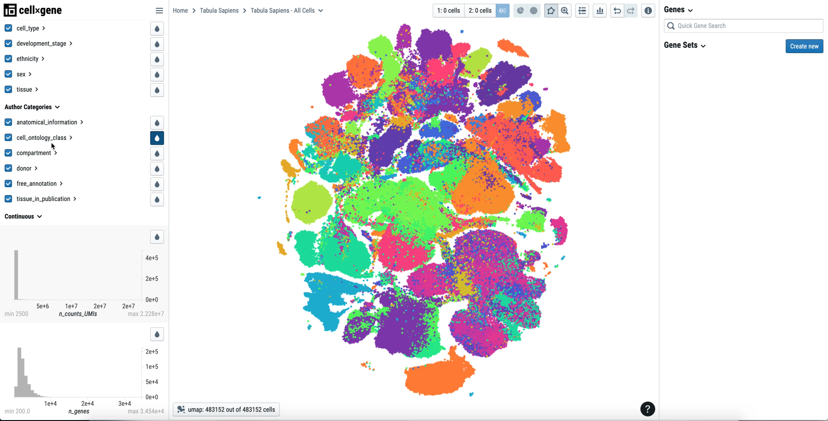Image resolution: width=828 pixels, height=421 pixels.
Task: Select the lasso selection tool
Action: pos(551,11)
